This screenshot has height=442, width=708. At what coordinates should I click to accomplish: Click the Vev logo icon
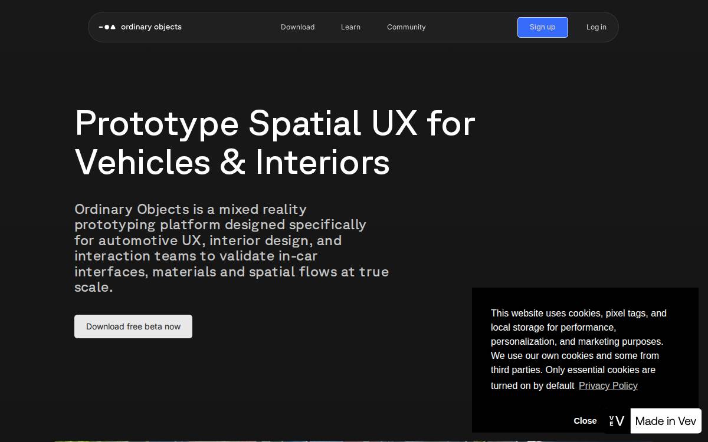[x=617, y=421]
